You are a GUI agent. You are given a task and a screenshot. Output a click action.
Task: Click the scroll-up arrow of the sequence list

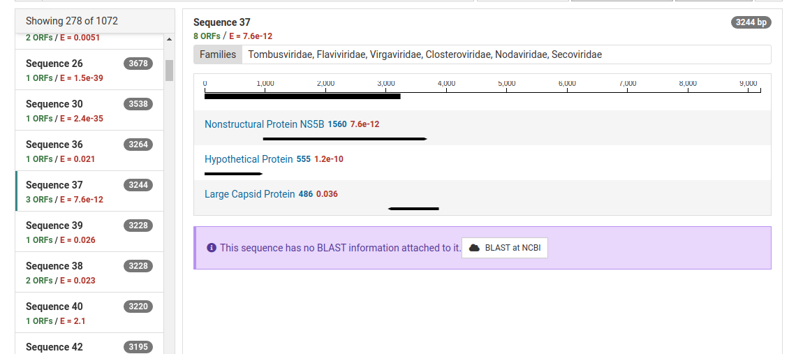click(169, 38)
